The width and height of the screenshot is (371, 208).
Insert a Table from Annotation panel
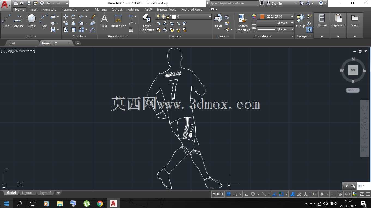click(131, 30)
